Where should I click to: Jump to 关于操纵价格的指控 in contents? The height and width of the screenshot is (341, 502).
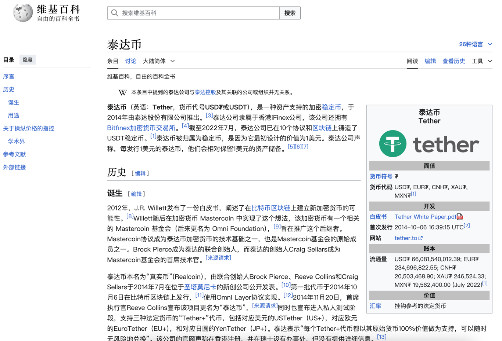(29, 128)
